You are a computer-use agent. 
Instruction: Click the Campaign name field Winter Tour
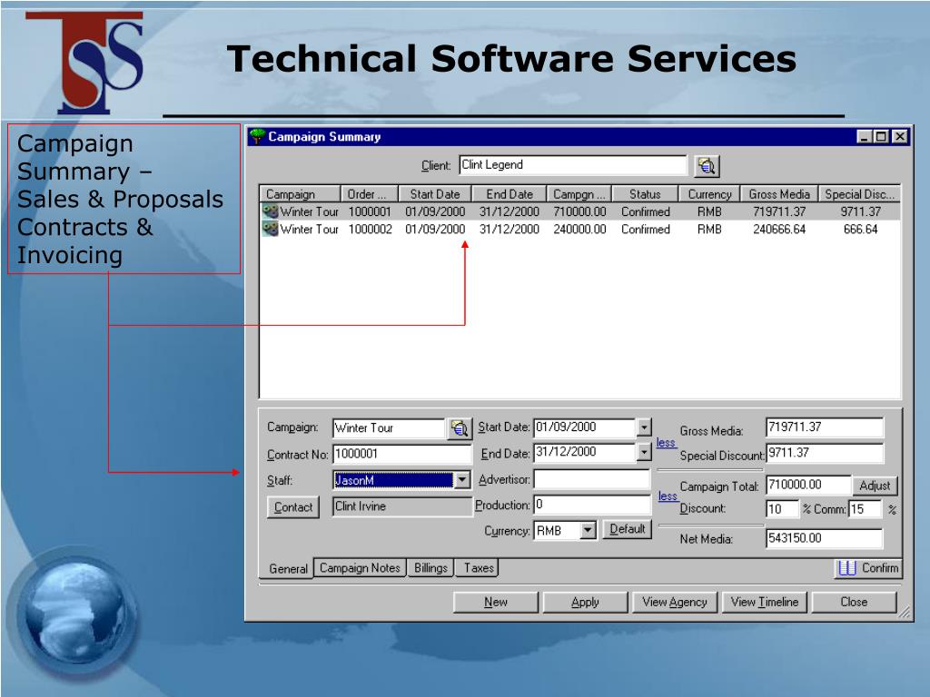(389, 428)
